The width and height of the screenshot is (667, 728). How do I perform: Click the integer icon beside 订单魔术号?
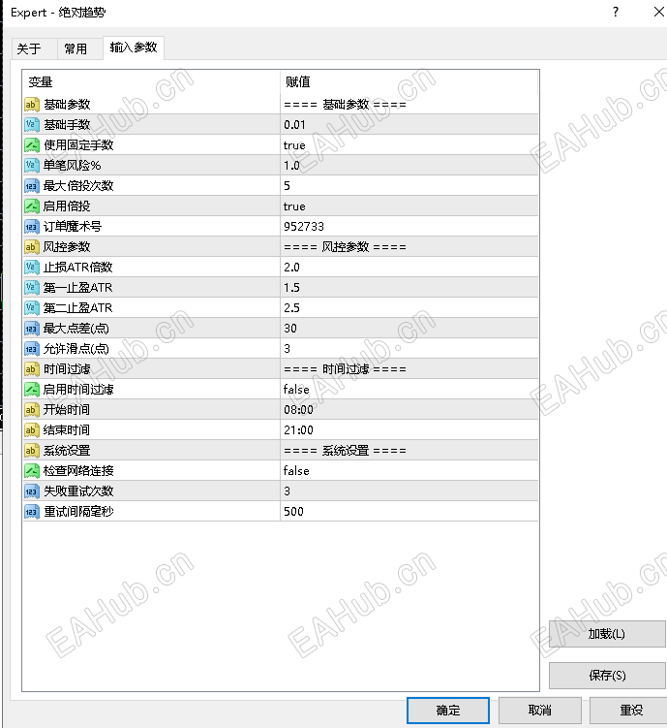32,227
